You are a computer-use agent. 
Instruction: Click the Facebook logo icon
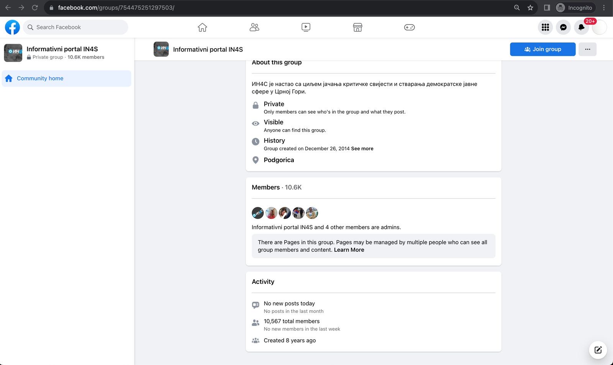coord(12,27)
